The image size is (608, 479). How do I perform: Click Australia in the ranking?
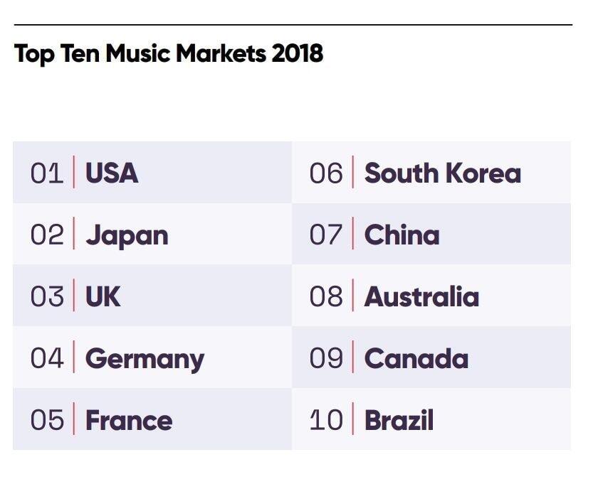[421, 297]
